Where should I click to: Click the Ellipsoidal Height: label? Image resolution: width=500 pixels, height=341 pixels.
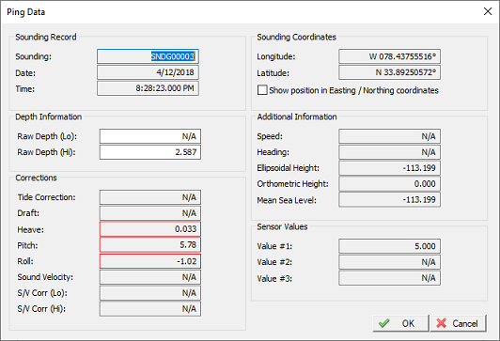[288, 168]
